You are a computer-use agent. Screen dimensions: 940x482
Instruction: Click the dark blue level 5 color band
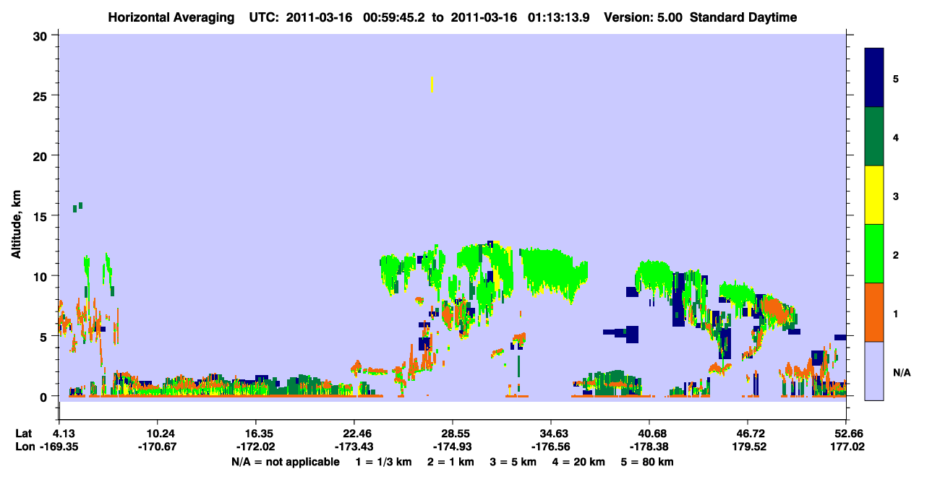(874, 78)
